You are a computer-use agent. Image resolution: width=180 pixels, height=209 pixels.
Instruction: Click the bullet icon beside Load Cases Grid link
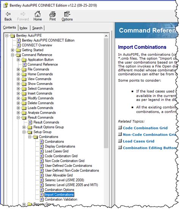pyautogui.click(x=120, y=141)
